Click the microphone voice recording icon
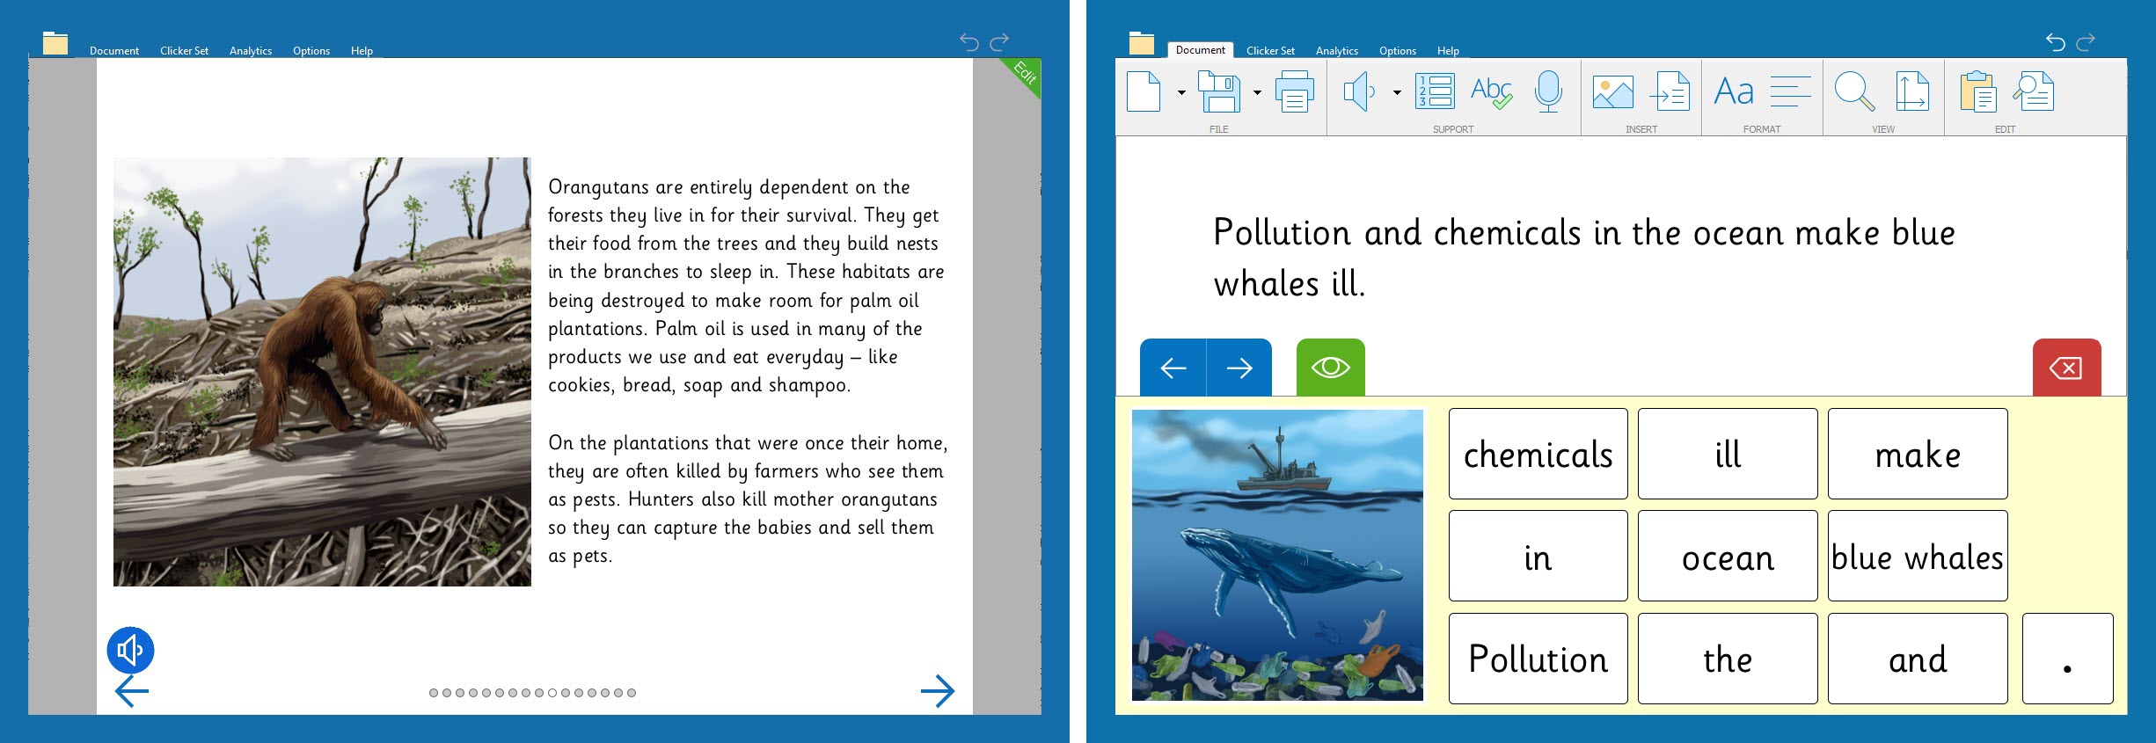The image size is (2156, 743). [x=1547, y=92]
